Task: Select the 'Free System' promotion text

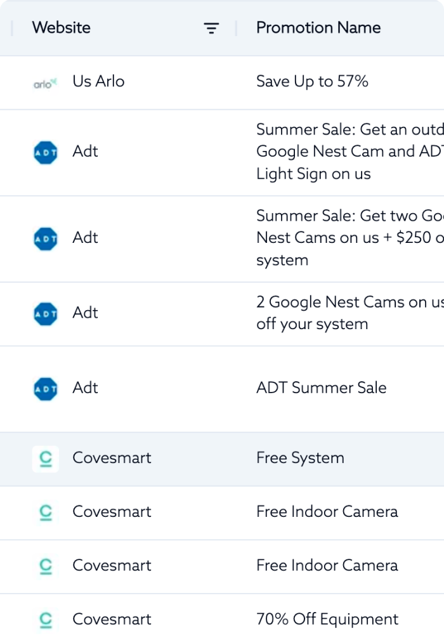Action: (x=301, y=458)
